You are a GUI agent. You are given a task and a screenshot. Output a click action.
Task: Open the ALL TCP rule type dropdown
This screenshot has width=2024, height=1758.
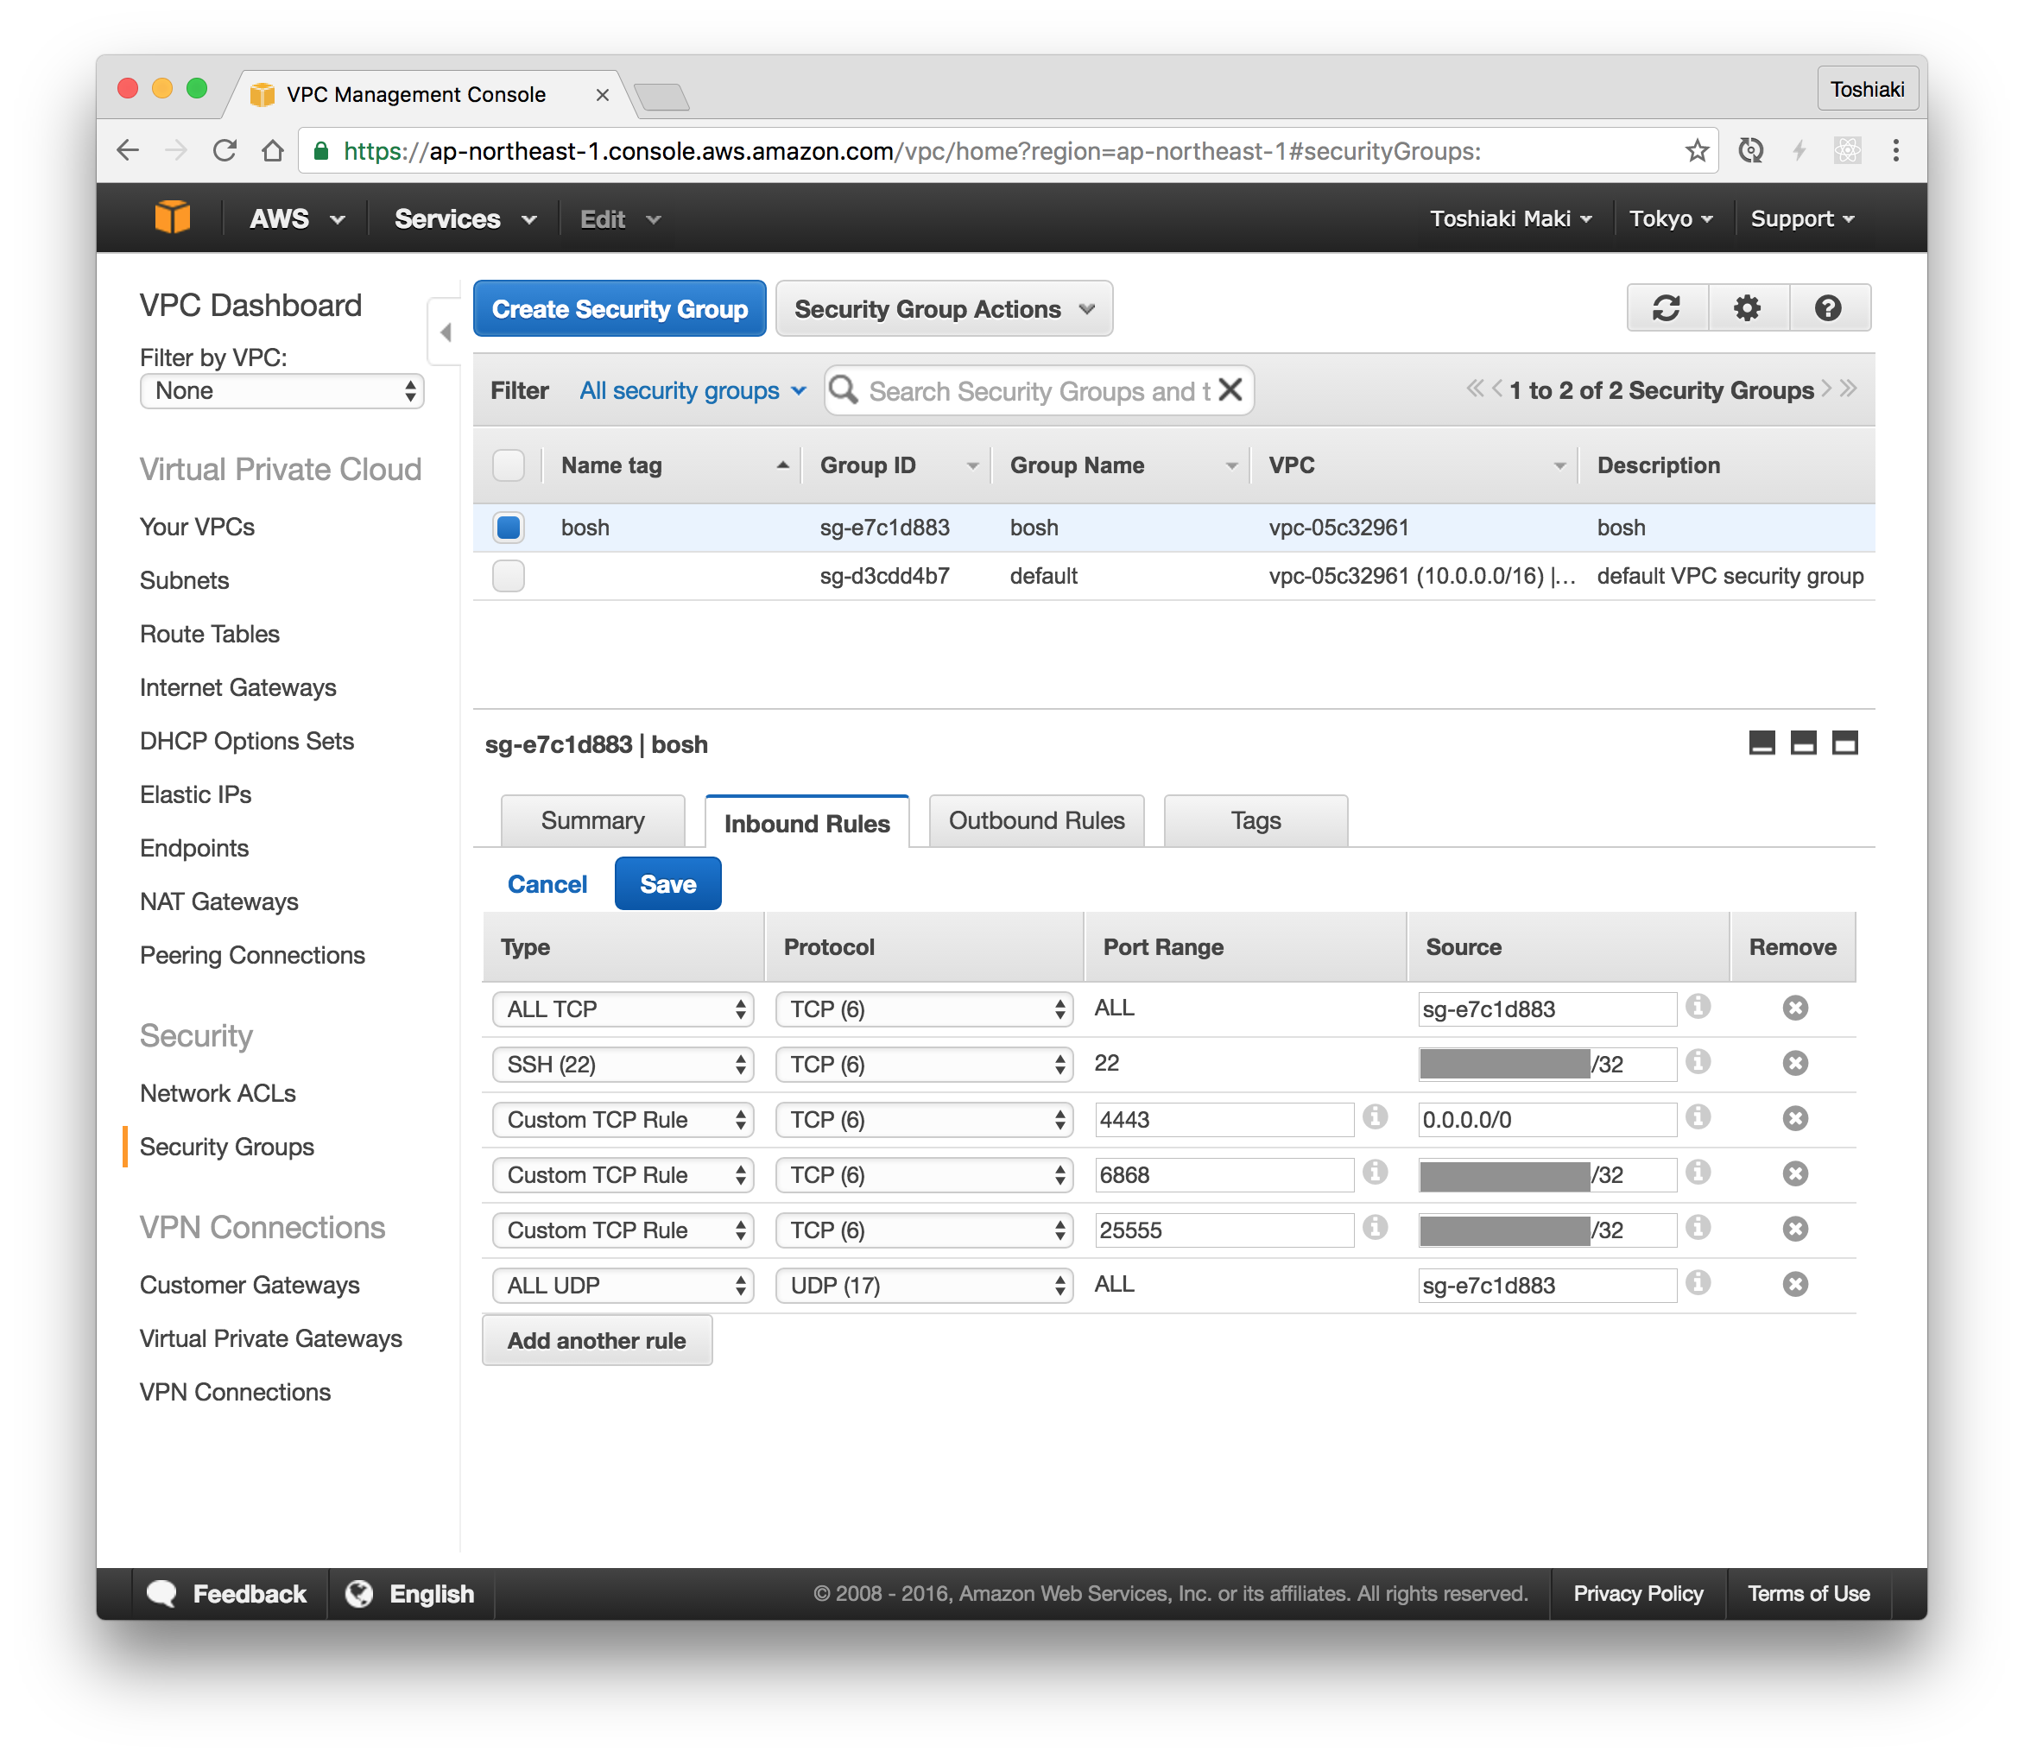[623, 1009]
